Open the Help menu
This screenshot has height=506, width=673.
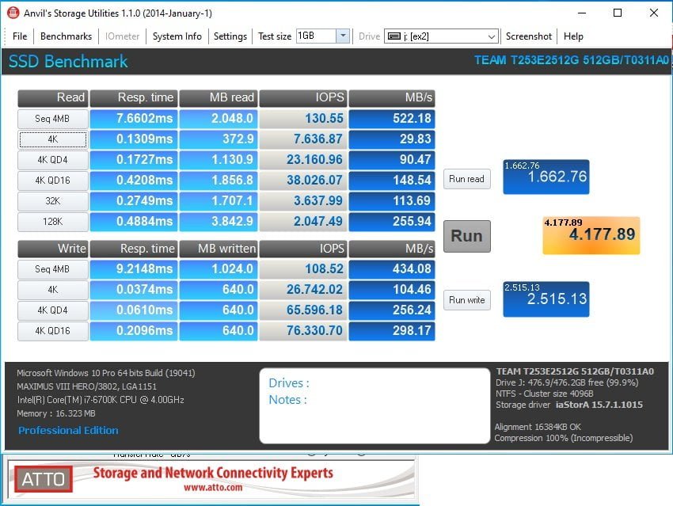tap(573, 36)
